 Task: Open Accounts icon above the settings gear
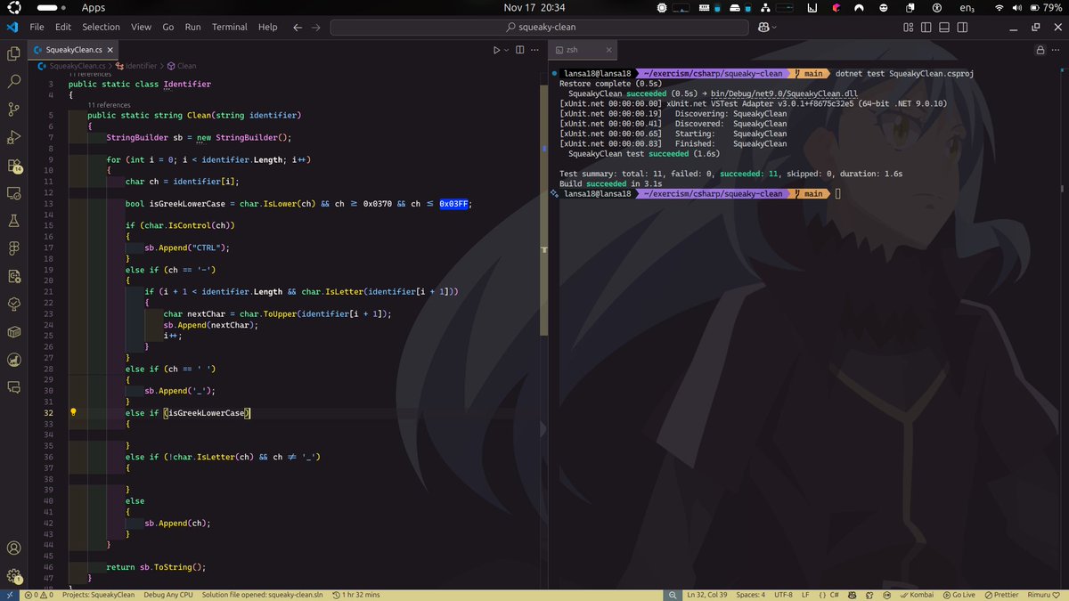click(x=12, y=548)
